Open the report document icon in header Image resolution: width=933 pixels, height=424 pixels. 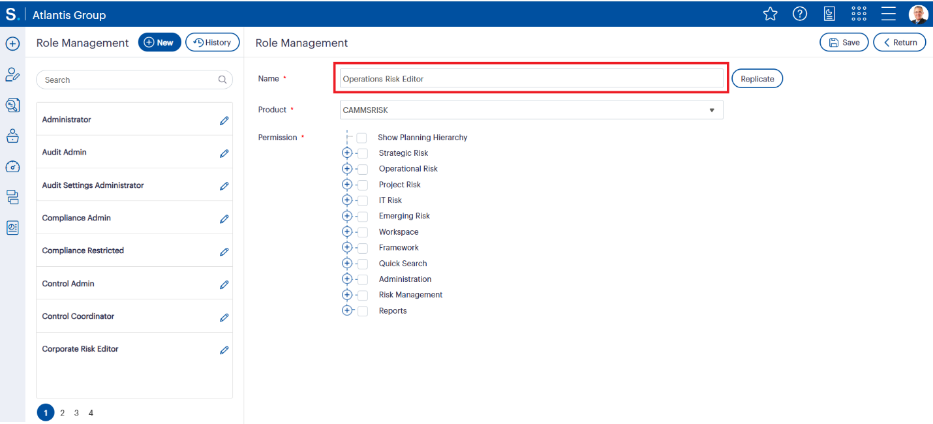[830, 14]
